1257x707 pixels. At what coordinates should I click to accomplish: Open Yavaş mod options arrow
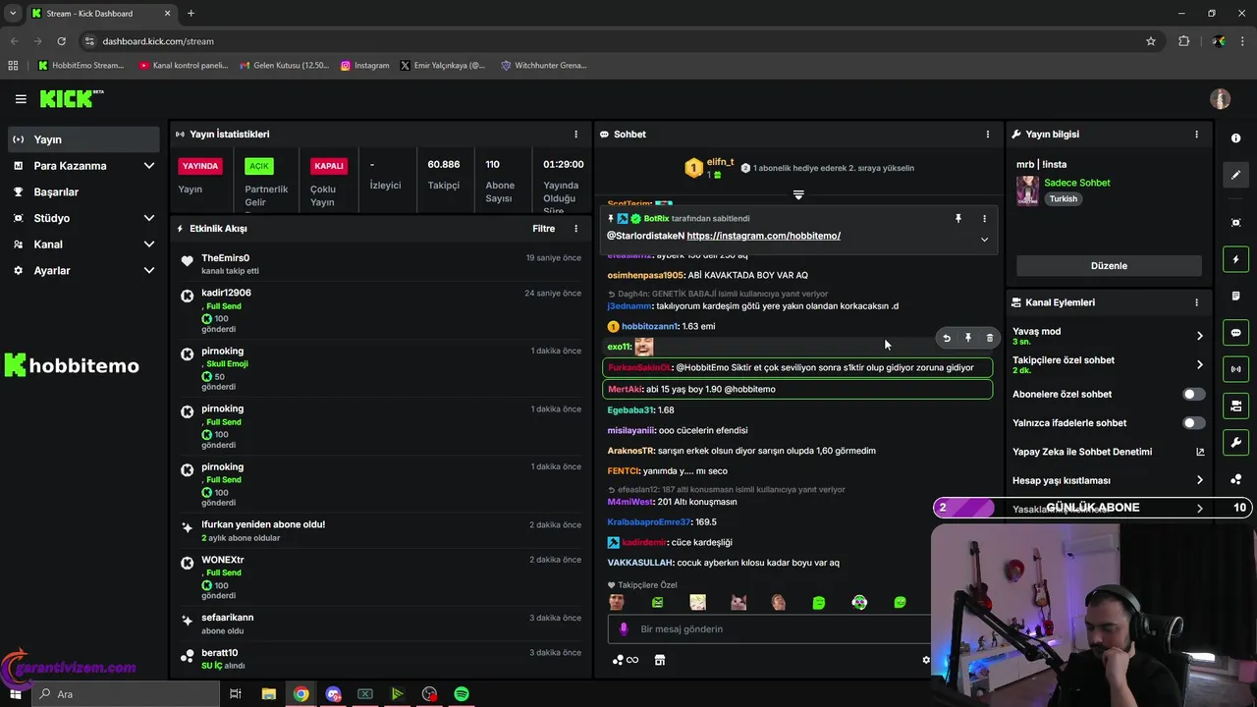coord(1199,336)
